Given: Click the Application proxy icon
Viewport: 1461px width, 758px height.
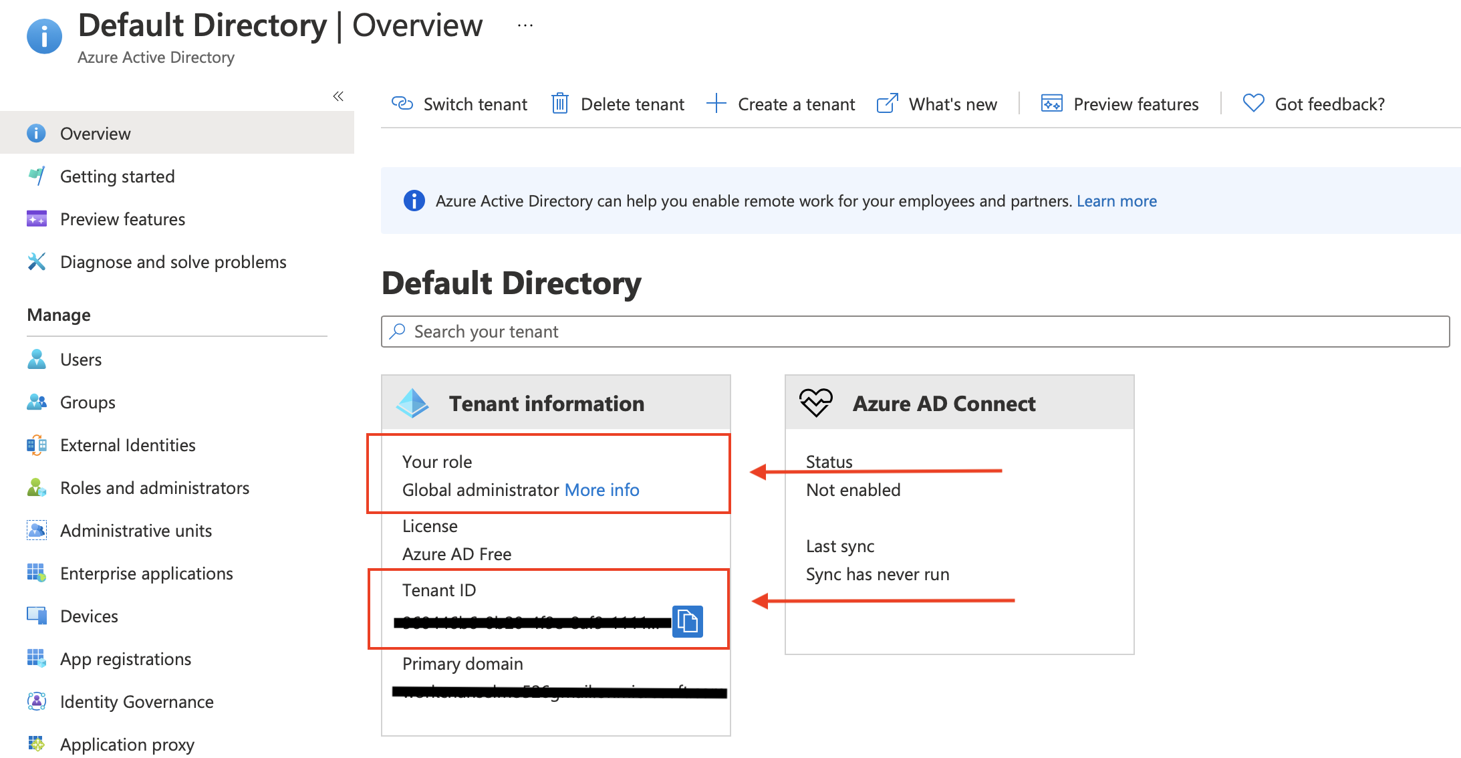Looking at the screenshot, I should [36, 744].
